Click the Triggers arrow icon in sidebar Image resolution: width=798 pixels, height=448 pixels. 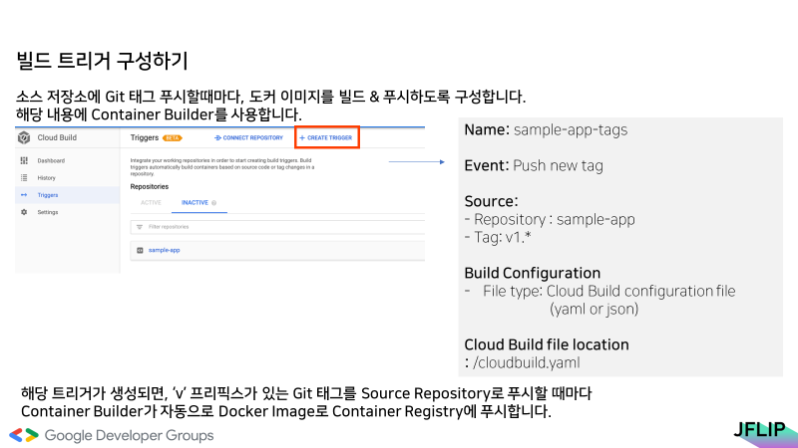tap(24, 195)
